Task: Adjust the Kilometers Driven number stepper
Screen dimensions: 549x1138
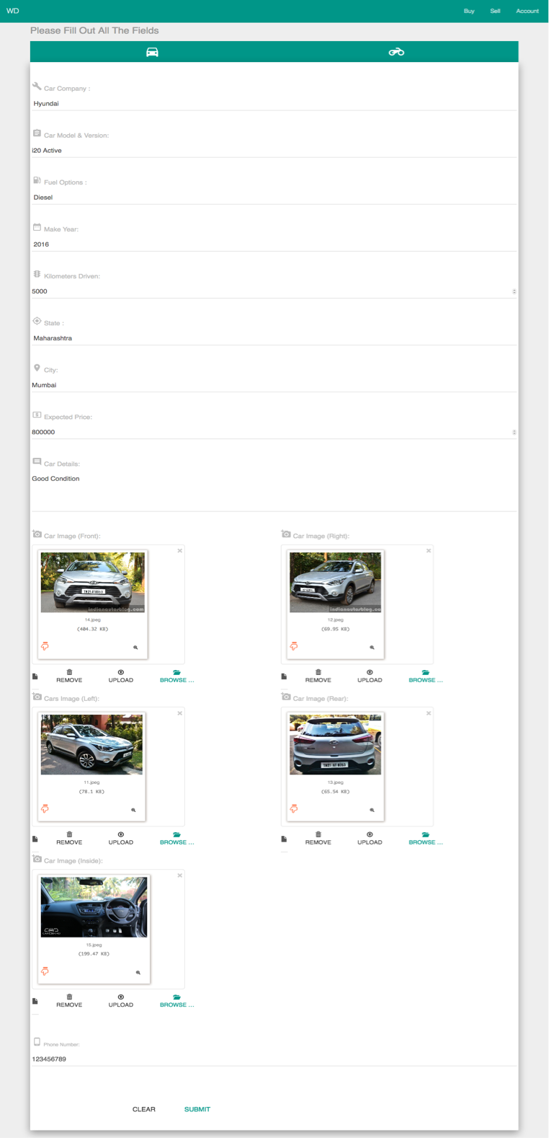Action: [x=514, y=291]
